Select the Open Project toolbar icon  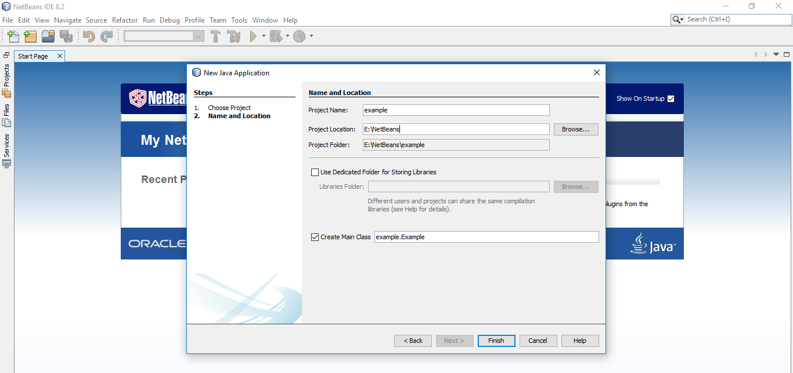click(x=48, y=36)
